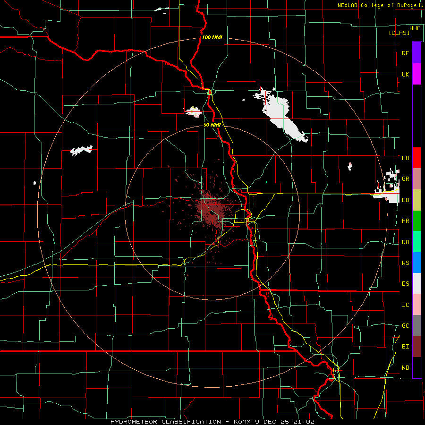Click the UK legend label
This screenshot has height=425, width=425.
pos(405,74)
